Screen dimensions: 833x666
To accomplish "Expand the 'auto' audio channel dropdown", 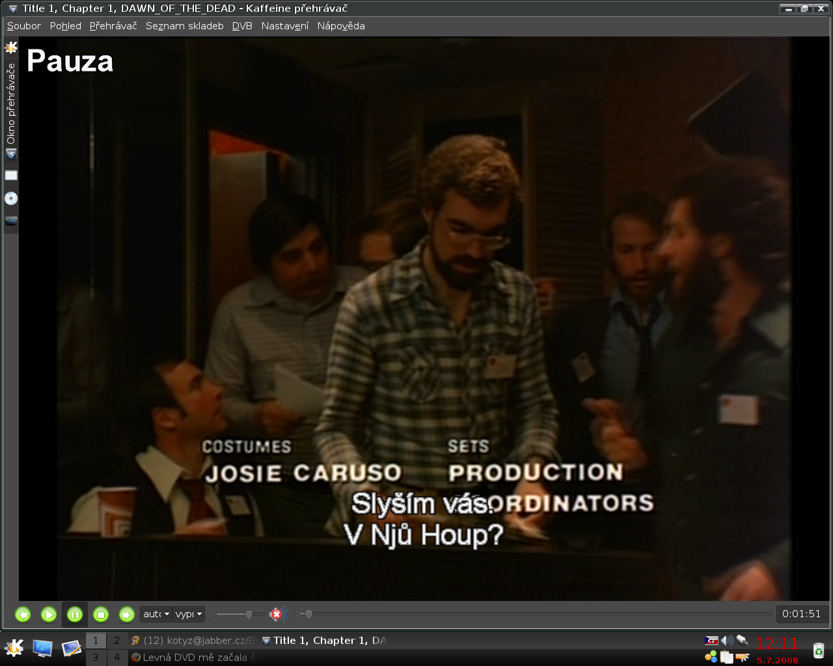I will (x=156, y=614).
